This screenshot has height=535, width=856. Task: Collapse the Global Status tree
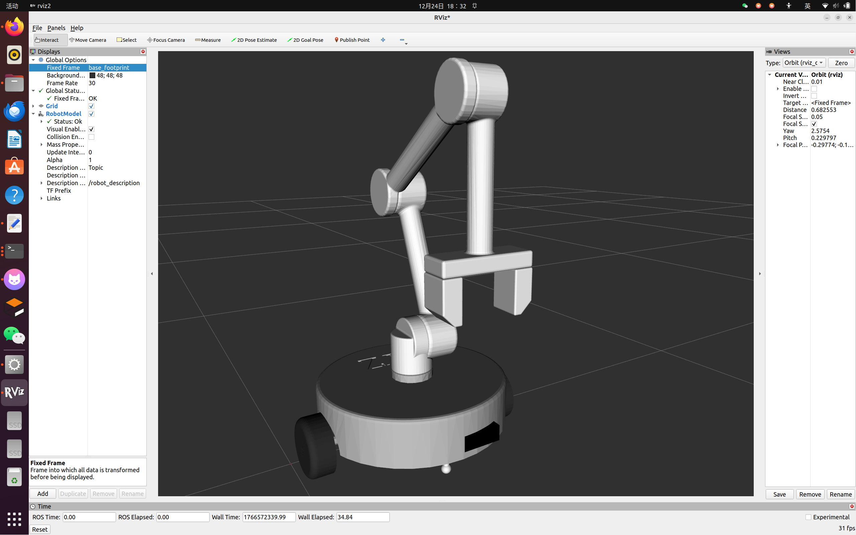(33, 91)
